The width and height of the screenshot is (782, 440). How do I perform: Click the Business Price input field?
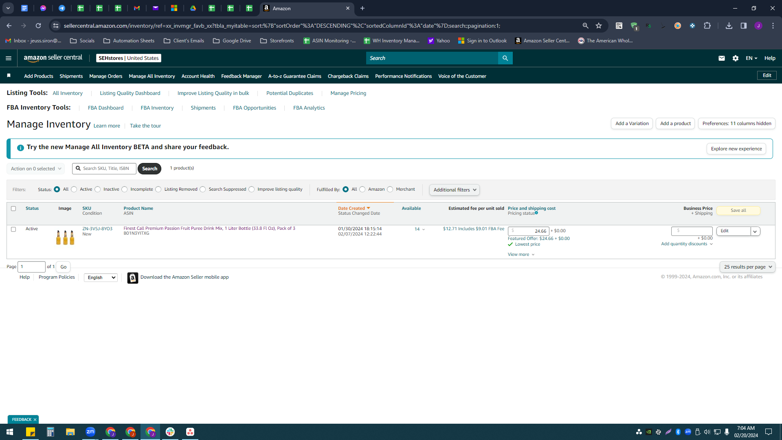(x=692, y=231)
